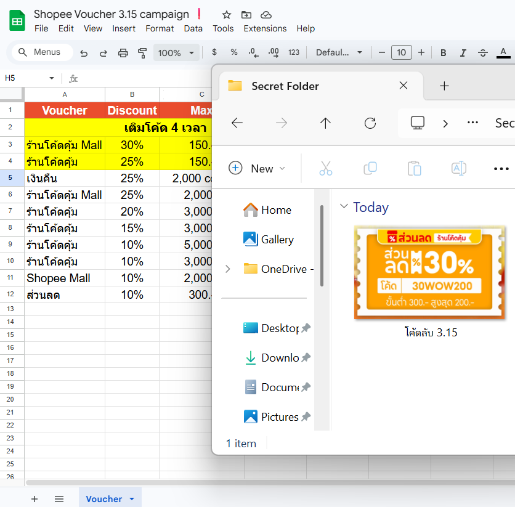The width and height of the screenshot is (515, 507).
Task: Collapse the Today group
Action: [344, 206]
